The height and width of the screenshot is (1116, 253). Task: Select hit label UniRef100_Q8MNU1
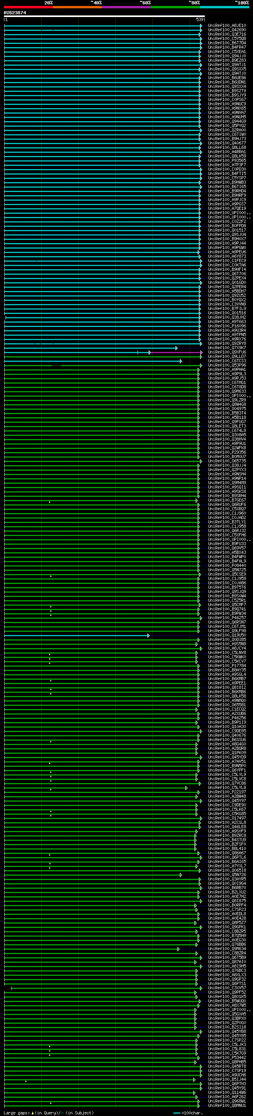coord(227,1106)
